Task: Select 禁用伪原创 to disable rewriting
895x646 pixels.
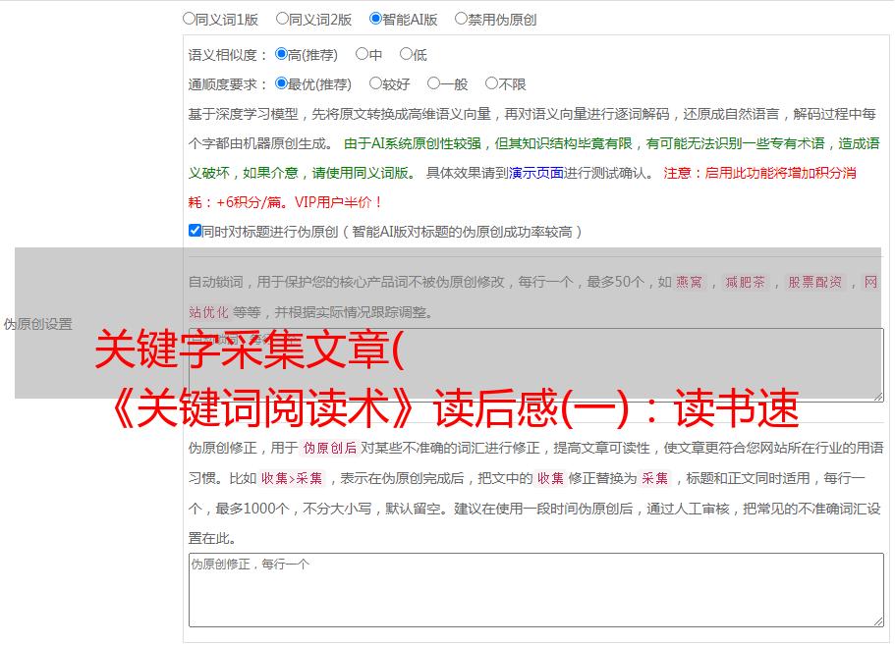Action: click(461, 19)
